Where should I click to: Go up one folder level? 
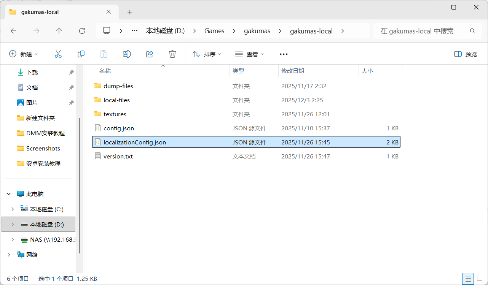coord(59,31)
